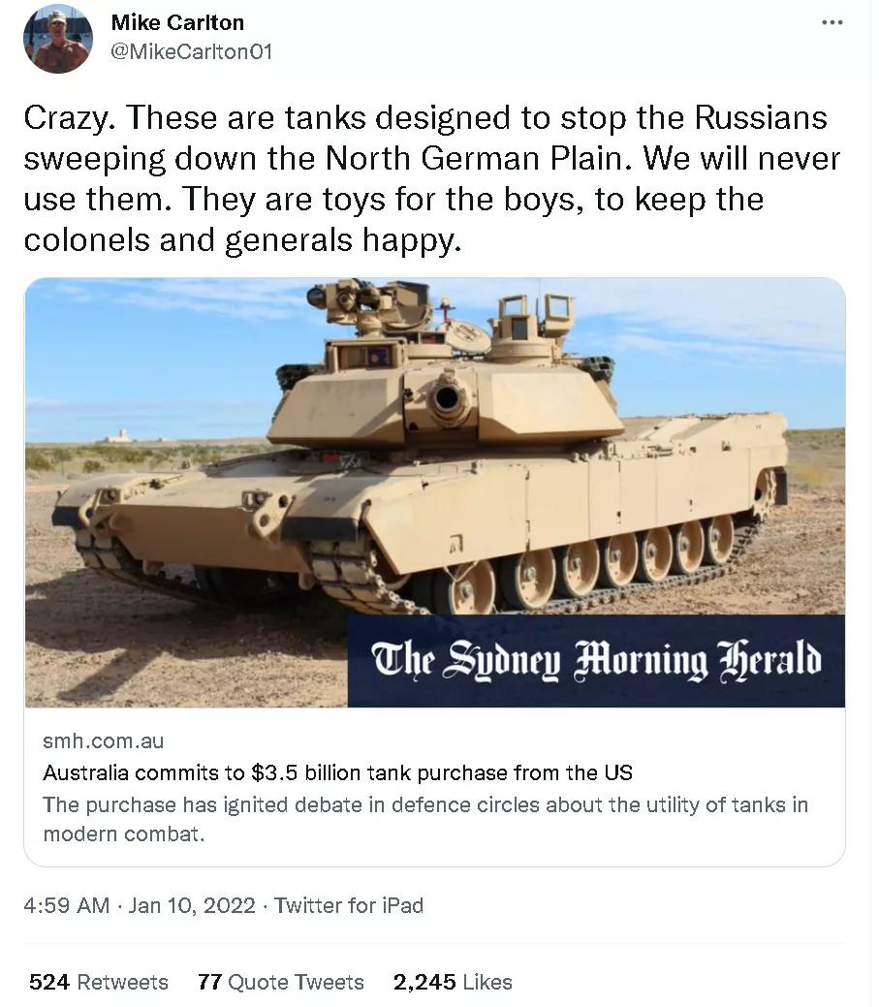Open the "Twitter for iPad" source link
The image size is (879, 1007).
[x=349, y=905]
